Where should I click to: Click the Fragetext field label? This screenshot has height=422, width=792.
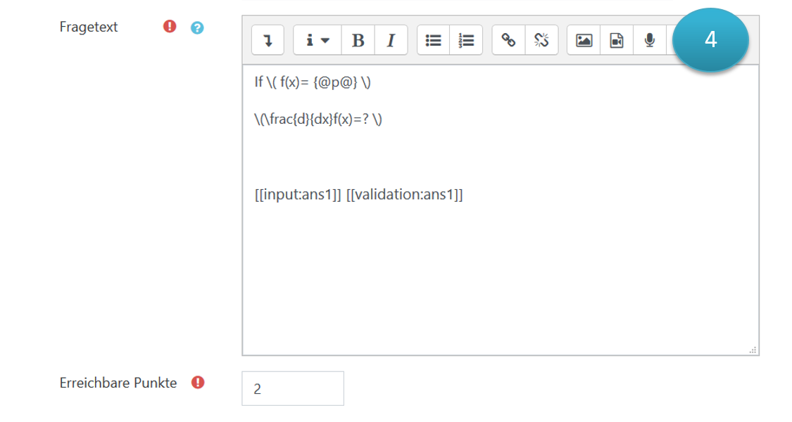tap(89, 27)
